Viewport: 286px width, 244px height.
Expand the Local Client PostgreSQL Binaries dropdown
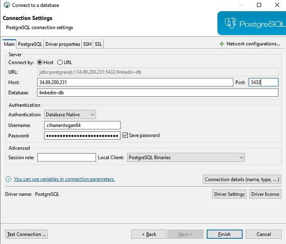pyautogui.click(x=186, y=157)
